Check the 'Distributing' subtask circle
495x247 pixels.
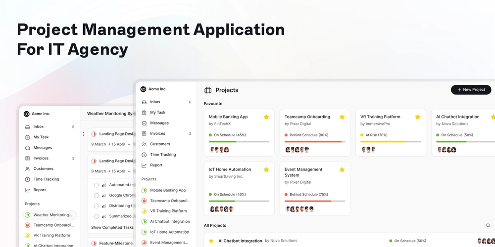(97, 206)
